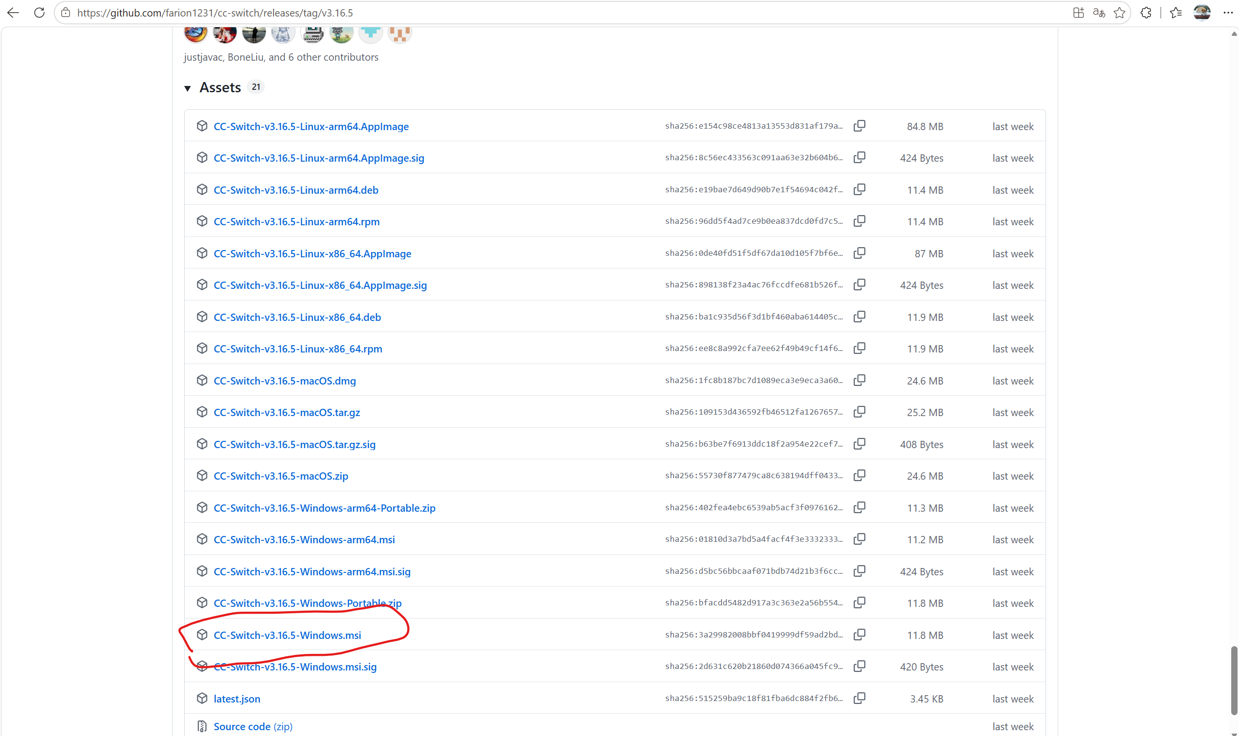Select the 420 Bytes size text
This screenshot has height=736, width=1239.
921,667
